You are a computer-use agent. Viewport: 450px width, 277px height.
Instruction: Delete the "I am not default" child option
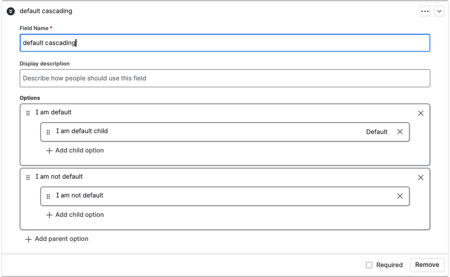click(x=400, y=196)
